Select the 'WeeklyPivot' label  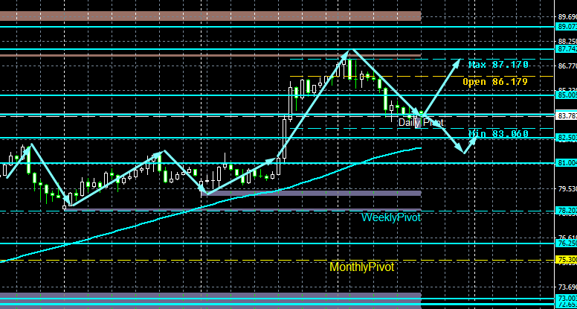[x=391, y=217]
